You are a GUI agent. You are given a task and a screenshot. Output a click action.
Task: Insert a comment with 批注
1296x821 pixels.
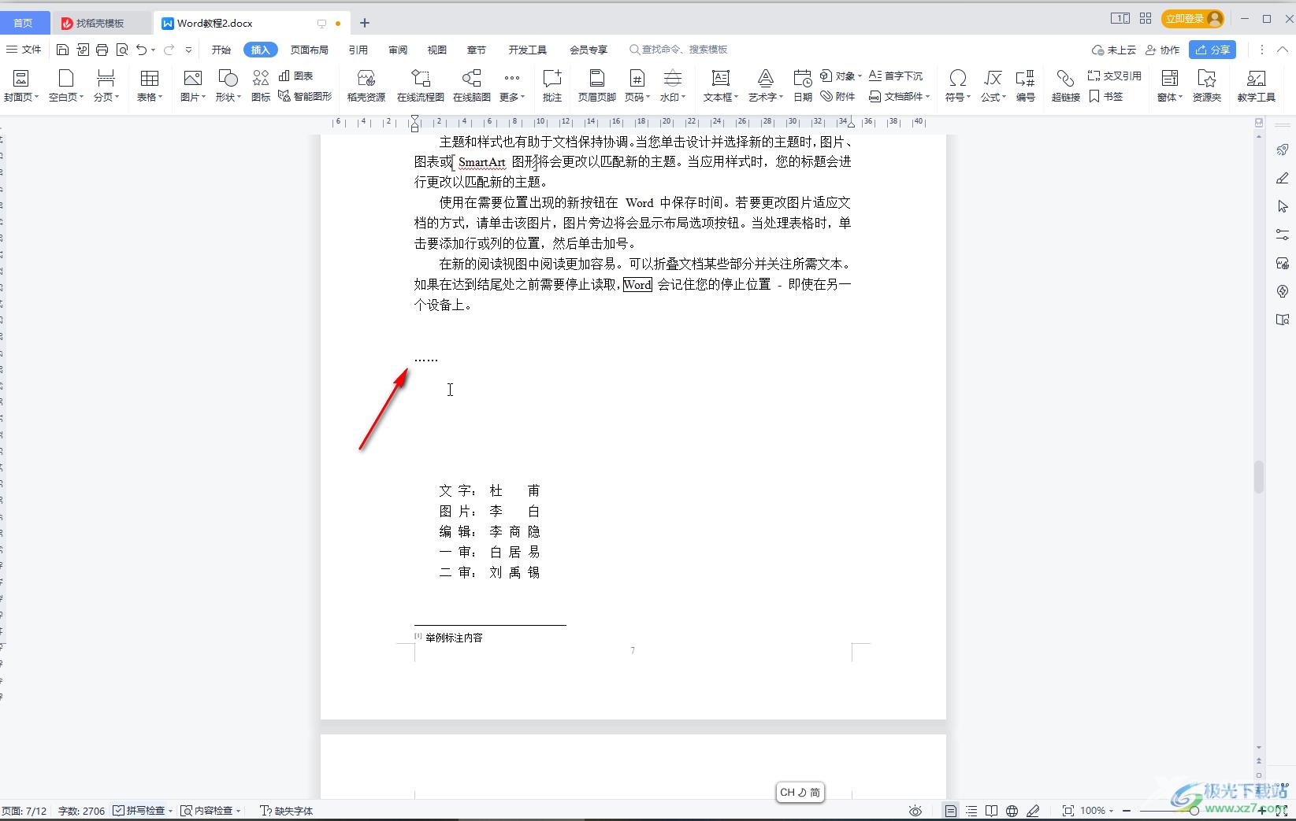click(x=552, y=86)
